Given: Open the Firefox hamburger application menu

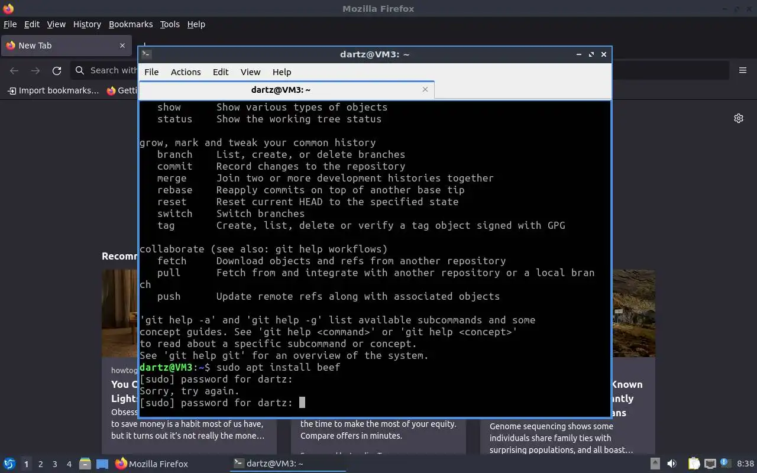Looking at the screenshot, I should [743, 70].
